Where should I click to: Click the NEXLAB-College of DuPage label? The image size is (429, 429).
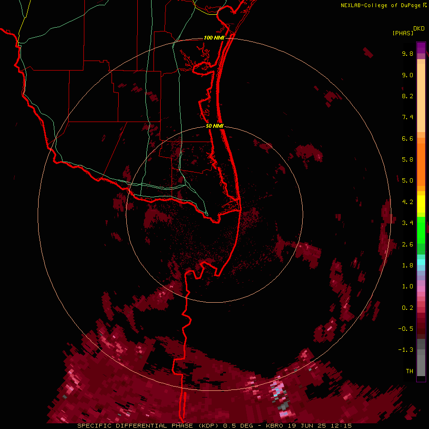381,5
